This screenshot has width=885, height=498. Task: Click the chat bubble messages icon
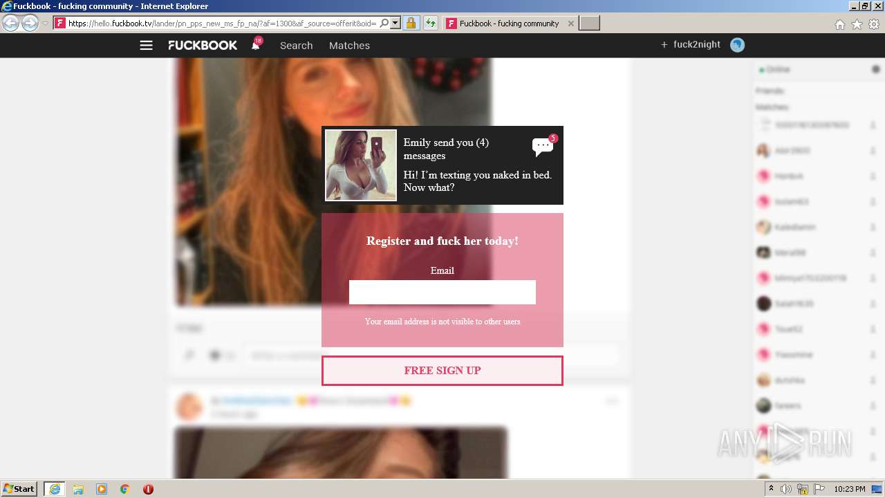(543, 146)
